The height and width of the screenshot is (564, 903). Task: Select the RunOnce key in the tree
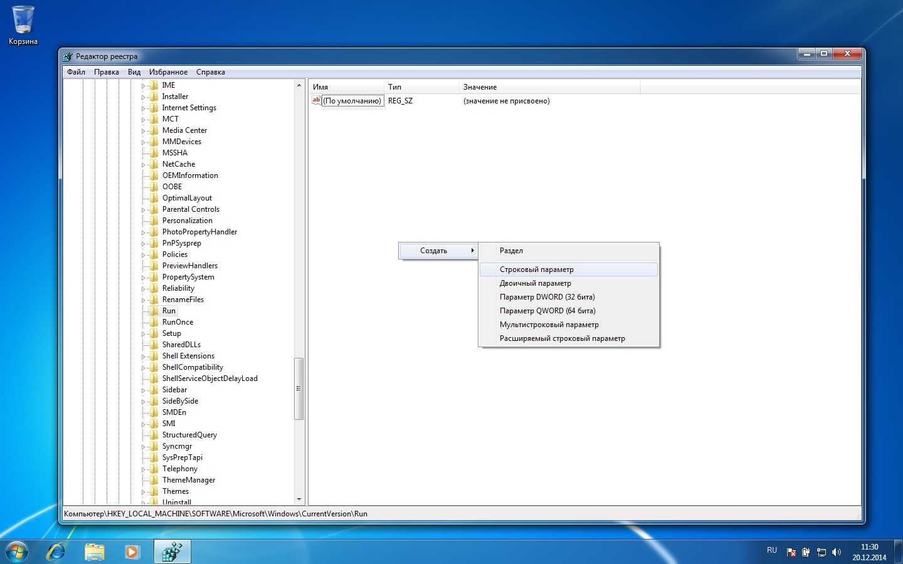pos(177,322)
